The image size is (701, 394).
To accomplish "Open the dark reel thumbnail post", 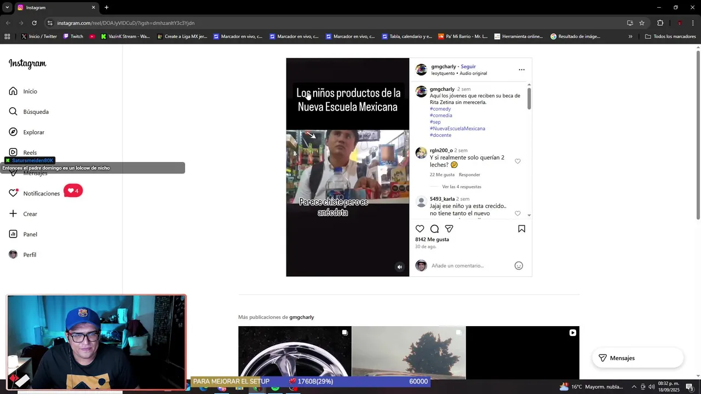I will [522, 352].
